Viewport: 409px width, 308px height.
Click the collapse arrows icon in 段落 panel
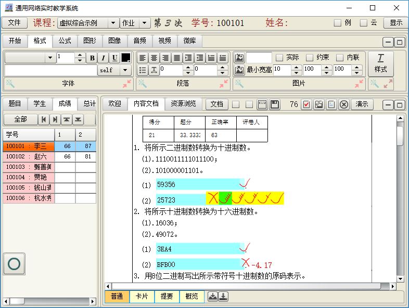coord(224,83)
